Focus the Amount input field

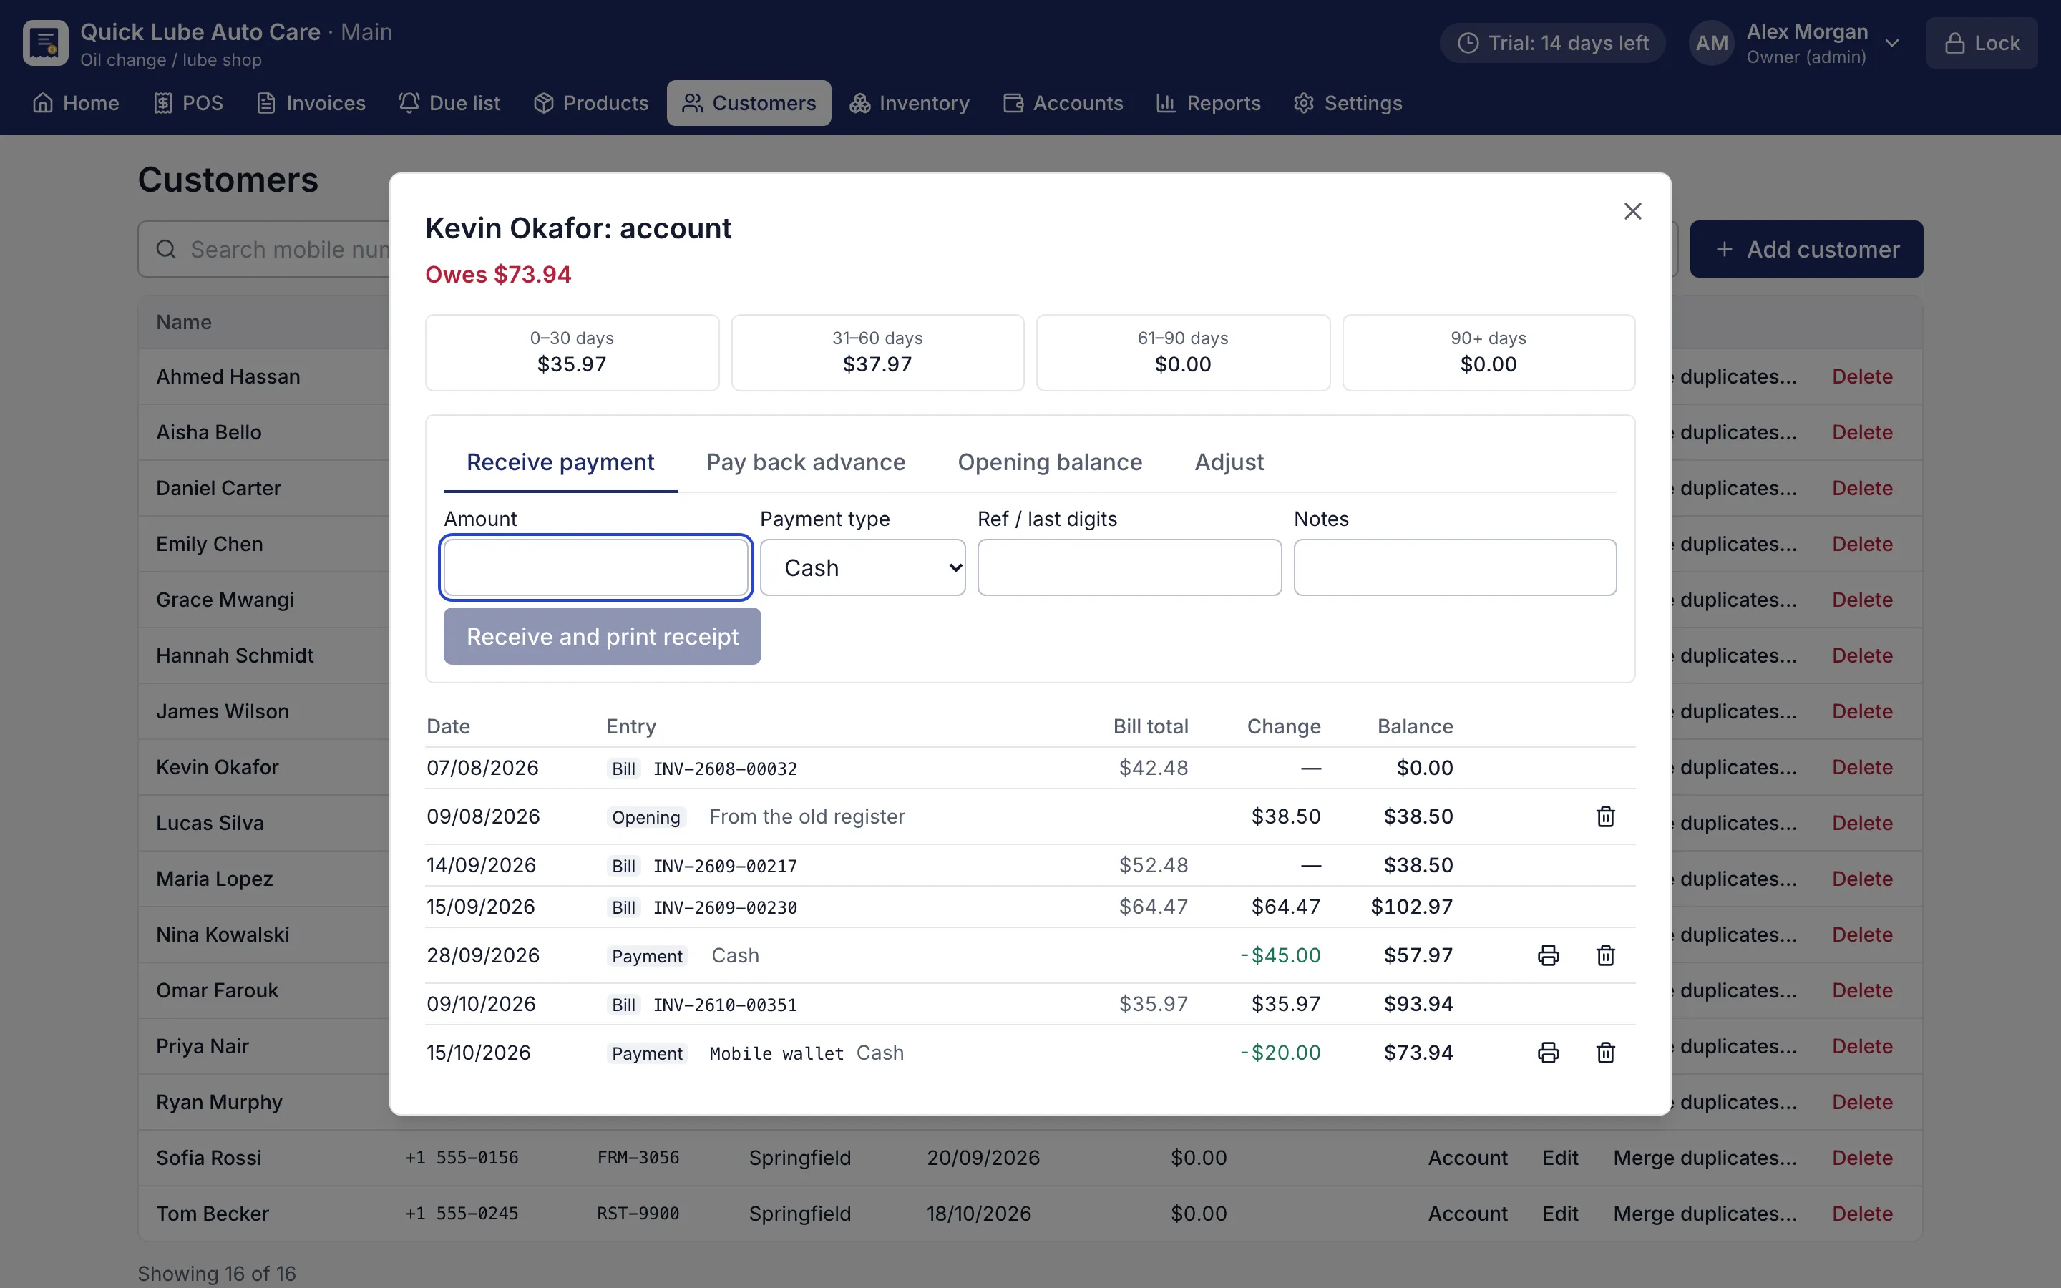tap(595, 567)
